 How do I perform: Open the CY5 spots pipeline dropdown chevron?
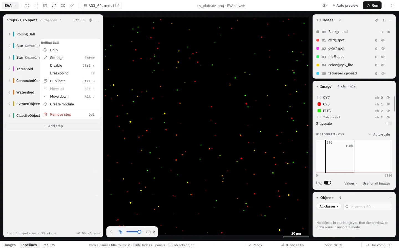click(41, 20)
